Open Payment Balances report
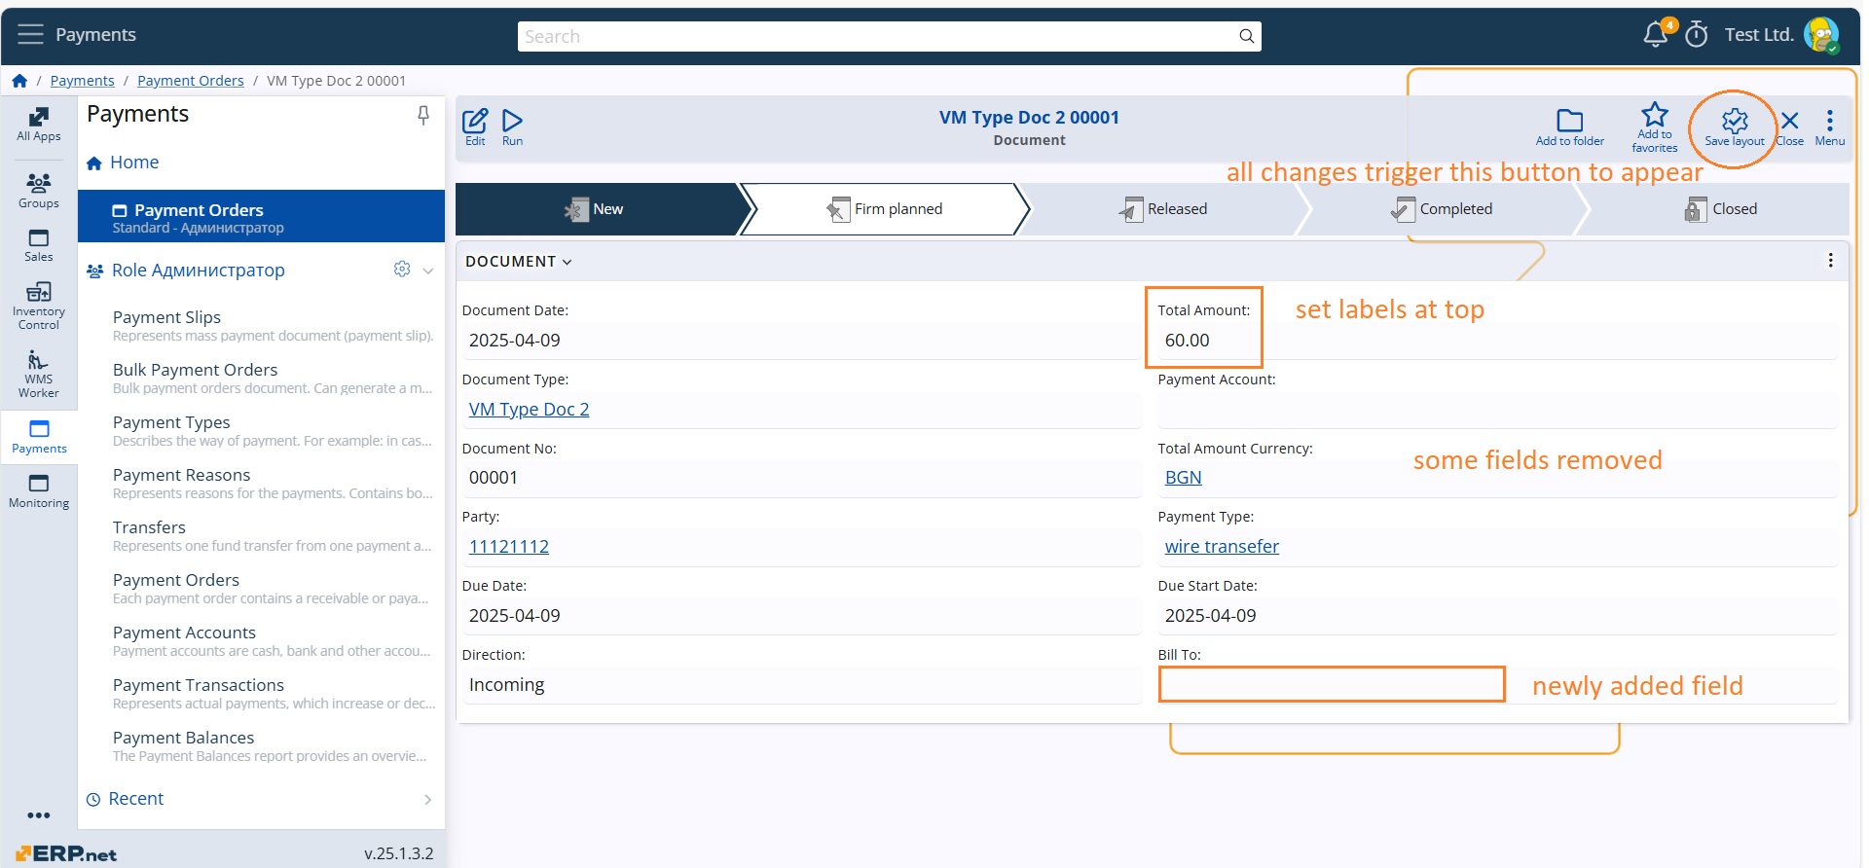The height and width of the screenshot is (868, 1869). pos(273,746)
